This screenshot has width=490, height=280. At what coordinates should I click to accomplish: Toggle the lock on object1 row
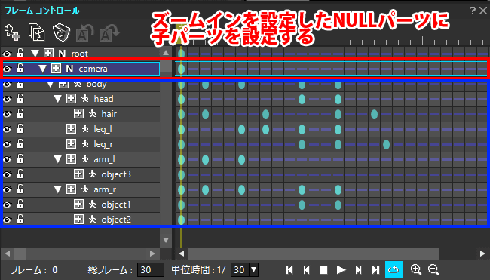coord(20,204)
